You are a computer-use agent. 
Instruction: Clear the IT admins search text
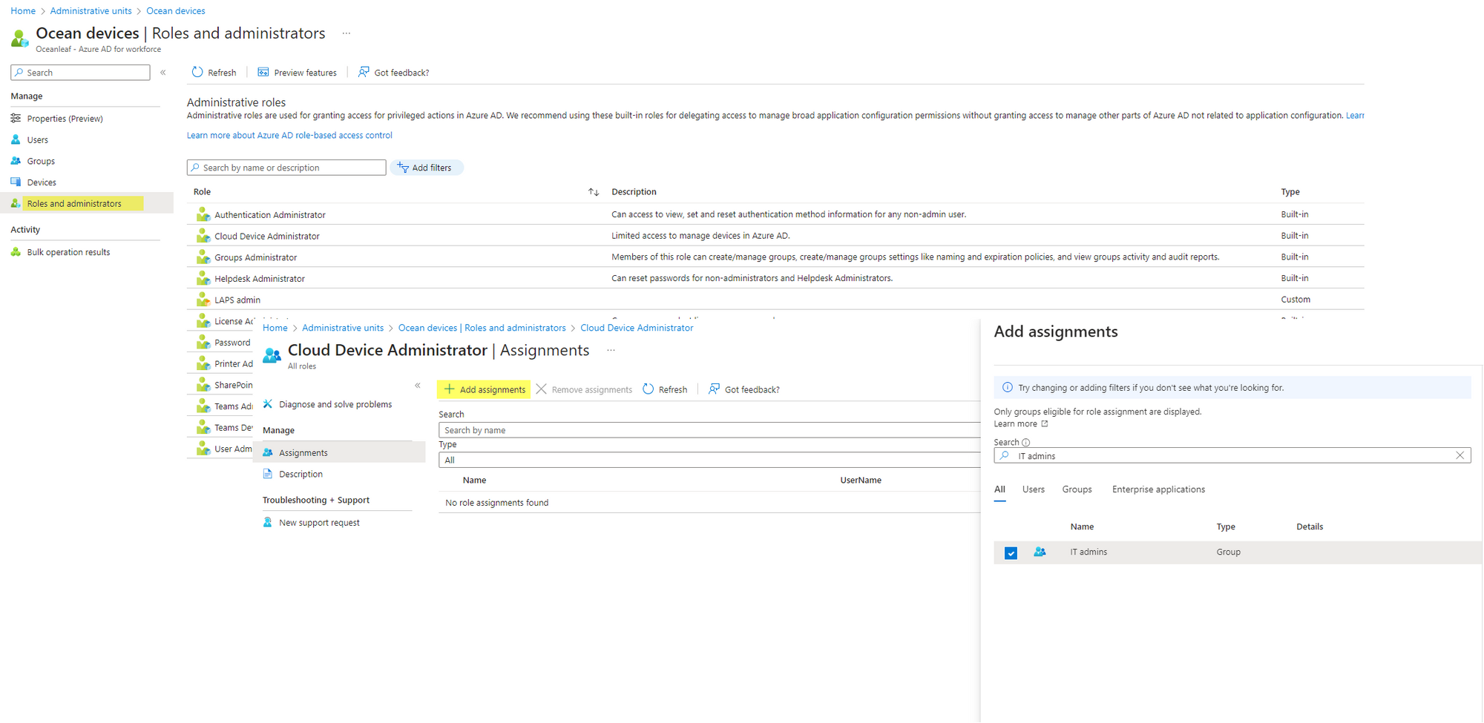[x=1460, y=455]
